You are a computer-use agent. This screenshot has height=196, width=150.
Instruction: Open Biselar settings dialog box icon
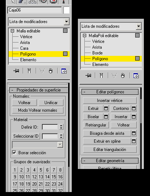pyautogui.click(x=106, y=117)
